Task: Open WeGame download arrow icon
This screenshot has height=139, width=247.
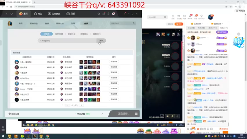Action: (x=108, y=14)
